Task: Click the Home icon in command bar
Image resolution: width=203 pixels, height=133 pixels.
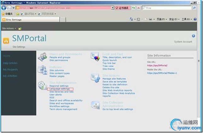Action: 131,19
